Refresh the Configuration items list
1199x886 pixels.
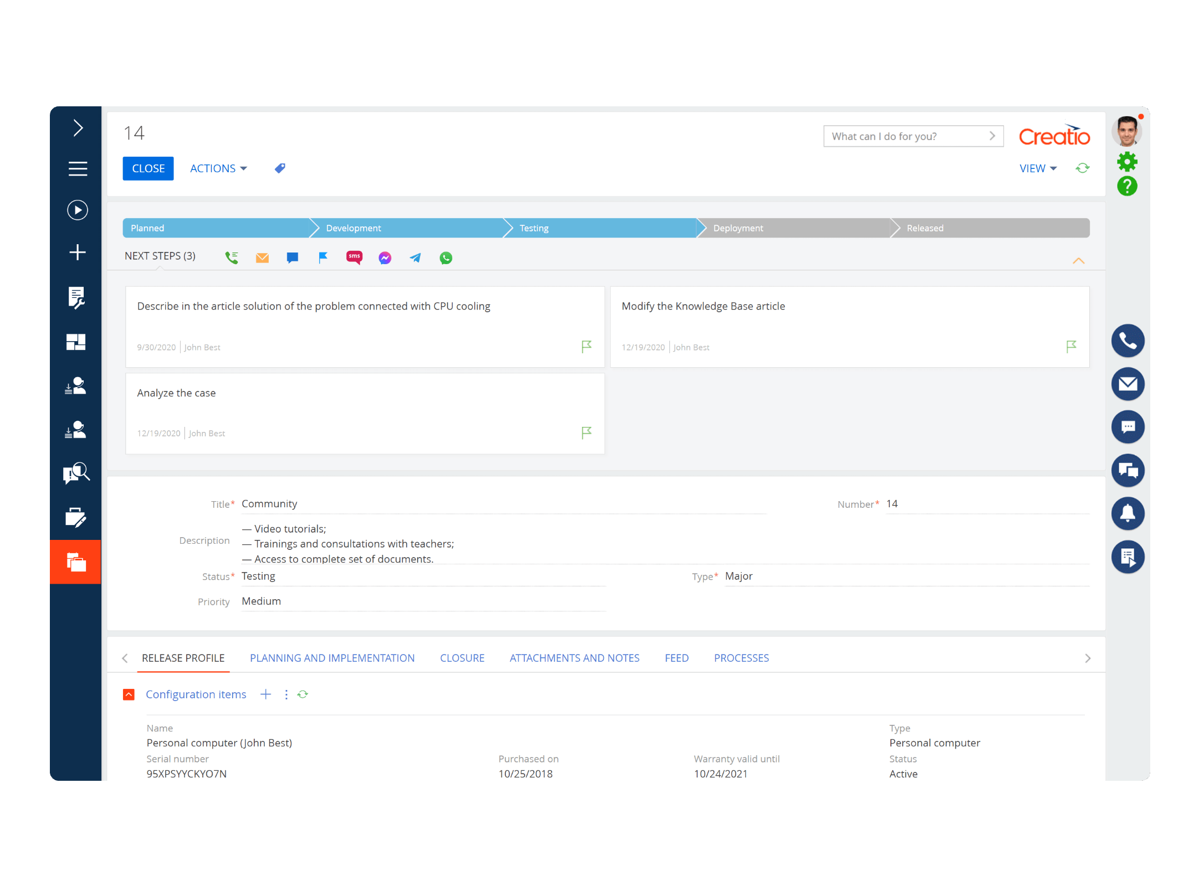click(303, 694)
